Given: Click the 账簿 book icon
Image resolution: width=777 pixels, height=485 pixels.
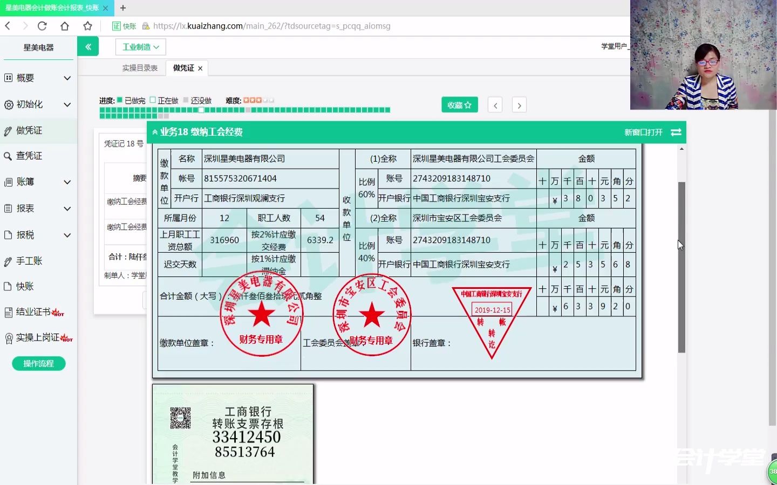Looking at the screenshot, I should (x=8, y=182).
